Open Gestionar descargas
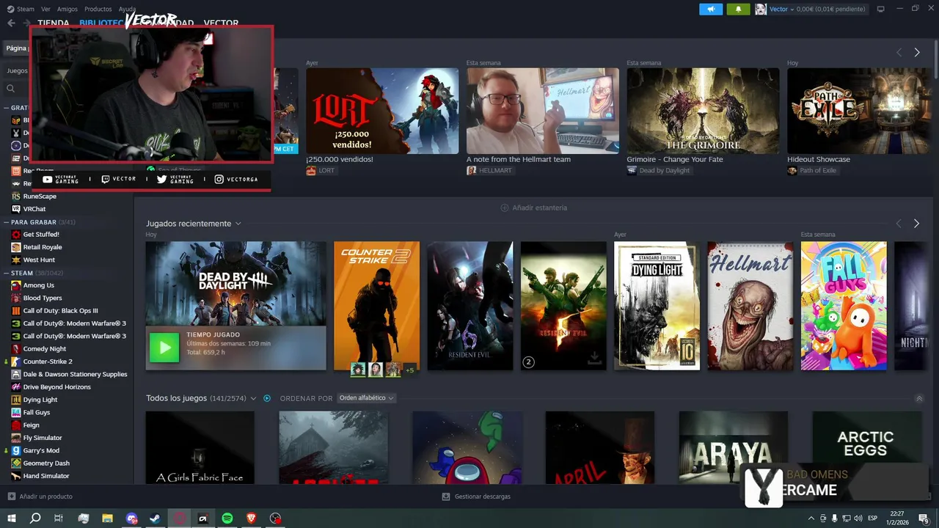This screenshot has height=528, width=939. point(483,496)
